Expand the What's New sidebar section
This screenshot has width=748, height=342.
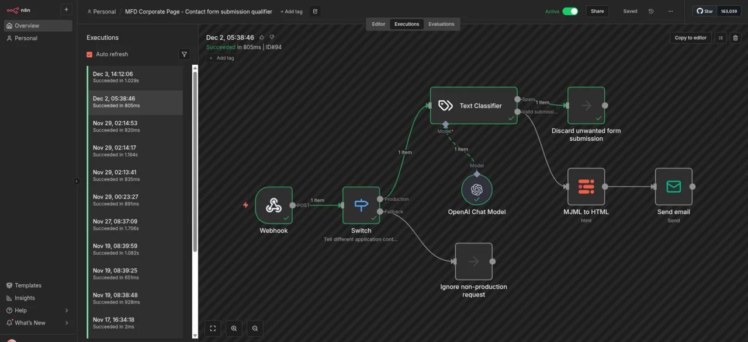pos(29,323)
